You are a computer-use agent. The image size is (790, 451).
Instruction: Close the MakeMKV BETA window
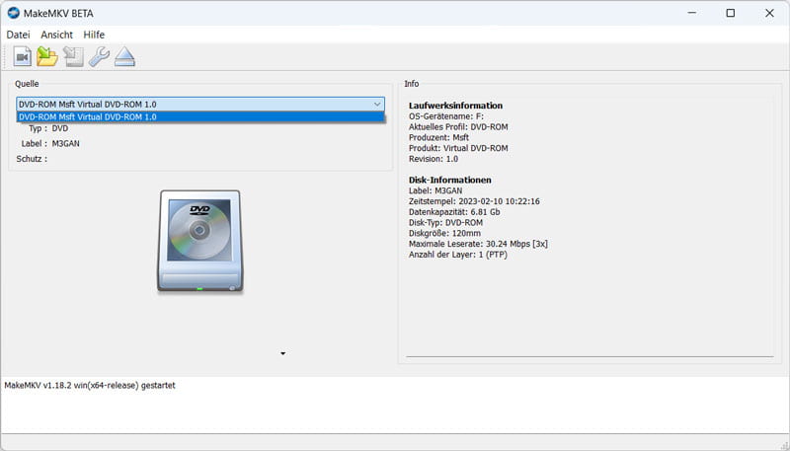(767, 14)
